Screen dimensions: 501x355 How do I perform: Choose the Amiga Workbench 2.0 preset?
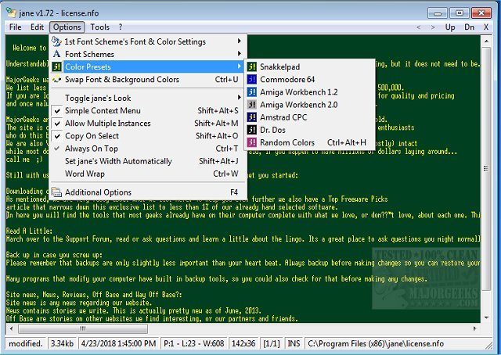pyautogui.click(x=309, y=105)
